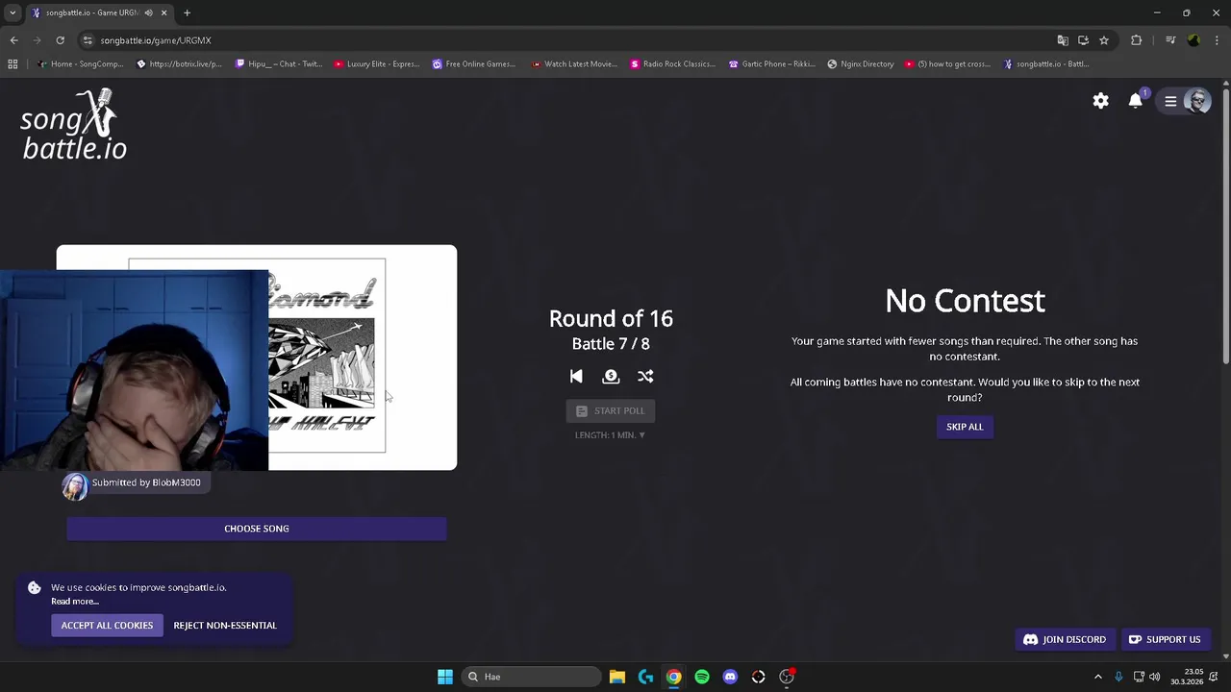
Task: Open Free Online Games bookmark
Action: [x=475, y=64]
